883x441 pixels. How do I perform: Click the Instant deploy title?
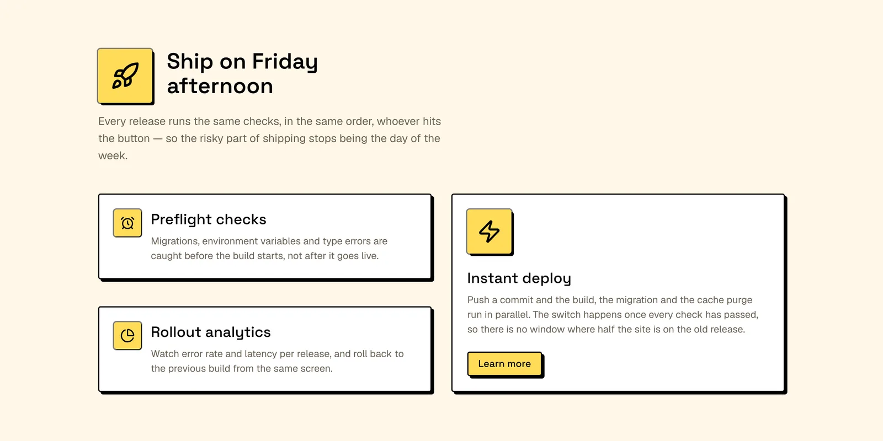click(519, 278)
